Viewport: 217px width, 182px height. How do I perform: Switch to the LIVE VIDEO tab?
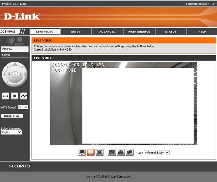[45, 32]
